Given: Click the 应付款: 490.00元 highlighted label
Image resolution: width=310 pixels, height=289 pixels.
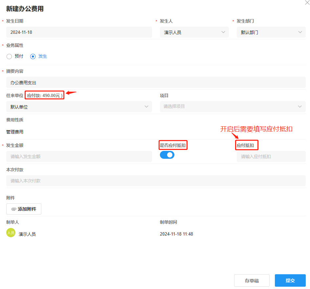Looking at the screenshot, I should (44, 95).
